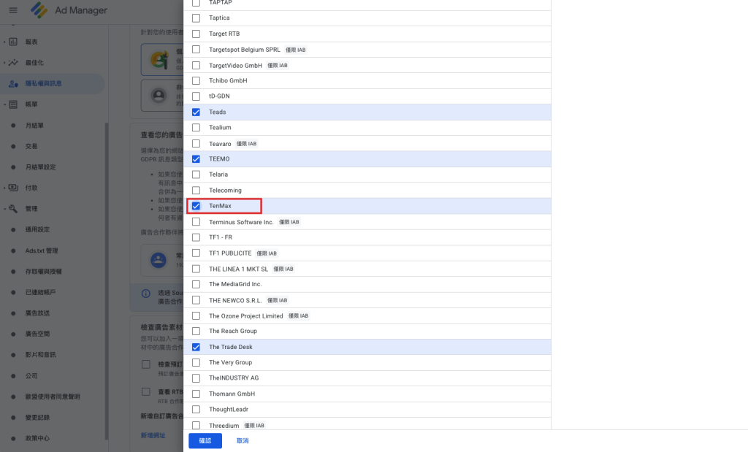This screenshot has width=748, height=452.
Task: Check the Tealium checkbox
Action: point(196,127)
